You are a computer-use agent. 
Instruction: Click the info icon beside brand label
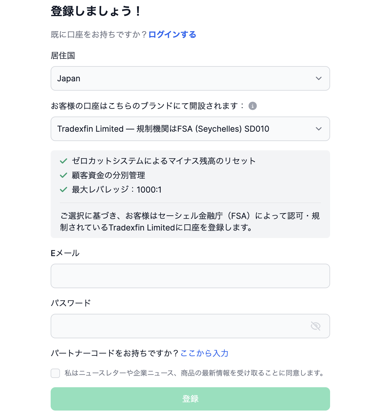[x=253, y=106]
